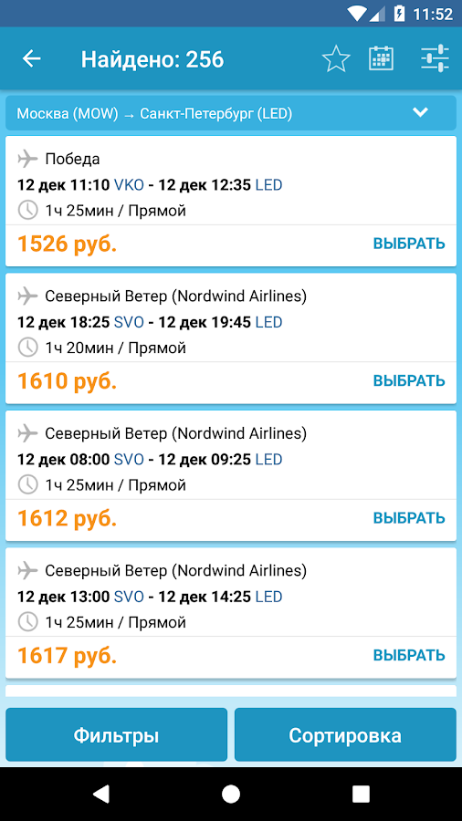
Task: Select ВЫБРАТЬ for the 1617 руб. flight
Action: click(409, 655)
